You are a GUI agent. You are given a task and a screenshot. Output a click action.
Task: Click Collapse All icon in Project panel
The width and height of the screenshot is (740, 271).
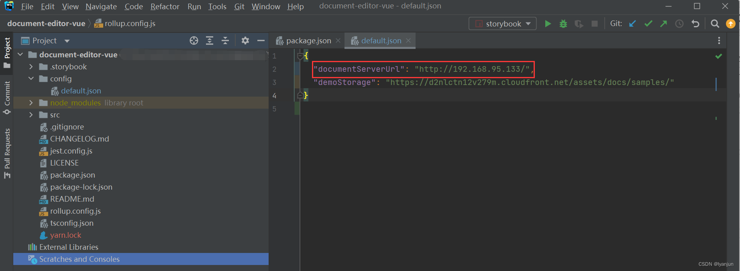click(x=225, y=40)
